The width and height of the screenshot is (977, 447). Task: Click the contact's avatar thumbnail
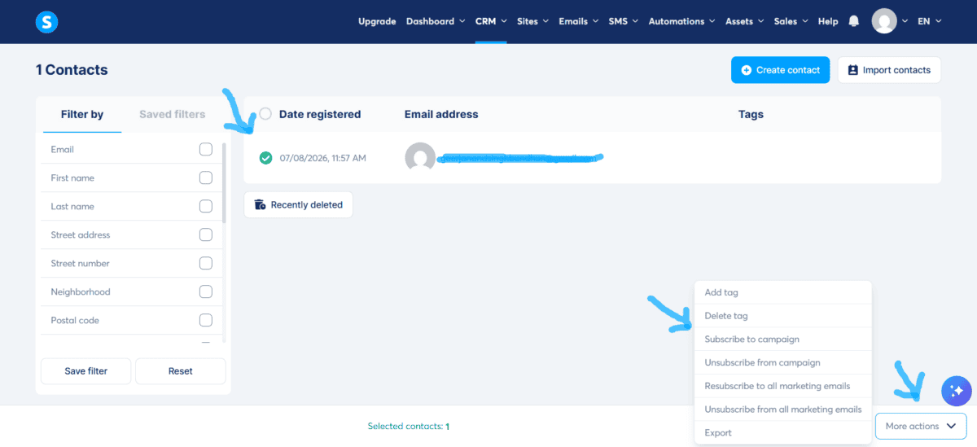(420, 157)
